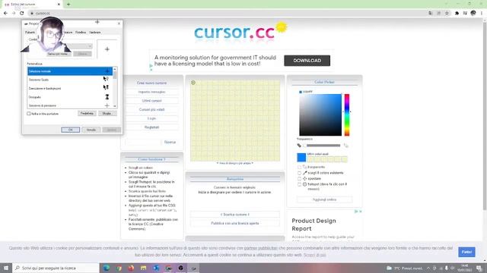This screenshot has width=487, height=273.
Task: Dismiss the cookie banner with Fatto
Action: click(466, 252)
